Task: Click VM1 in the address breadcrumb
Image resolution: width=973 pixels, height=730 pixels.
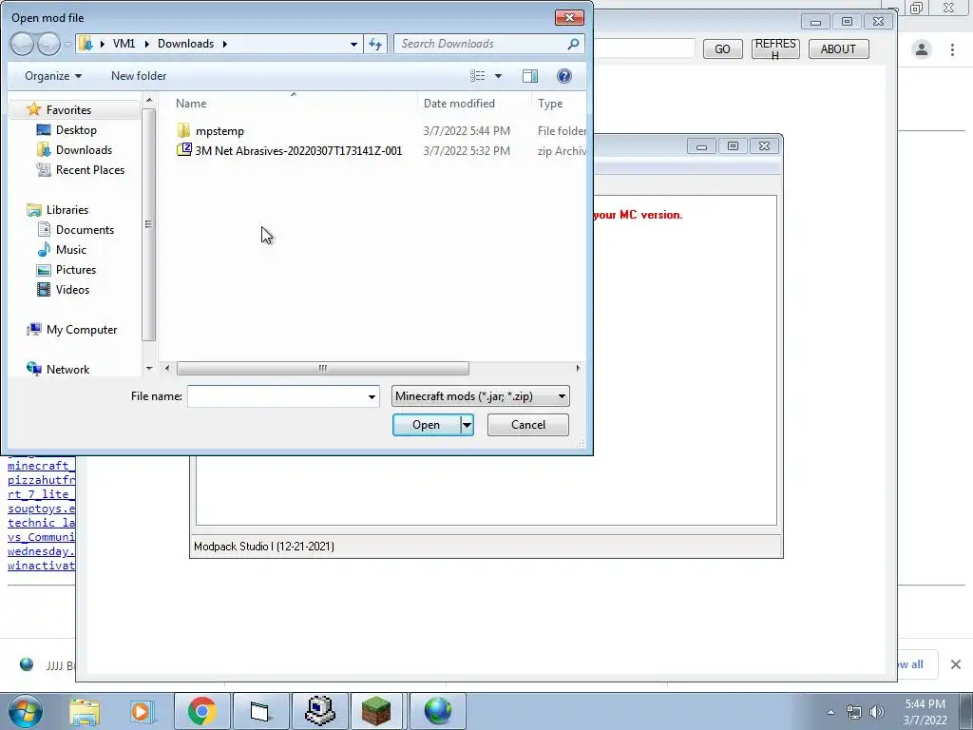Action: point(124,44)
